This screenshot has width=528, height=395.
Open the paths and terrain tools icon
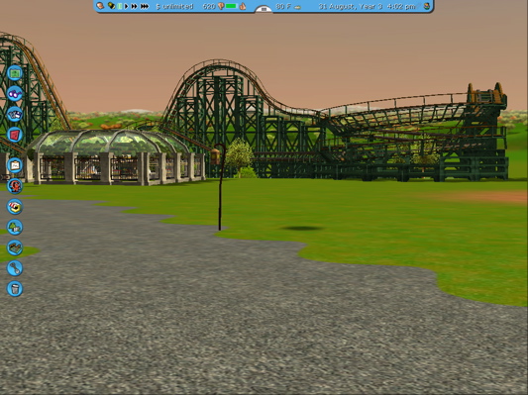[15, 247]
